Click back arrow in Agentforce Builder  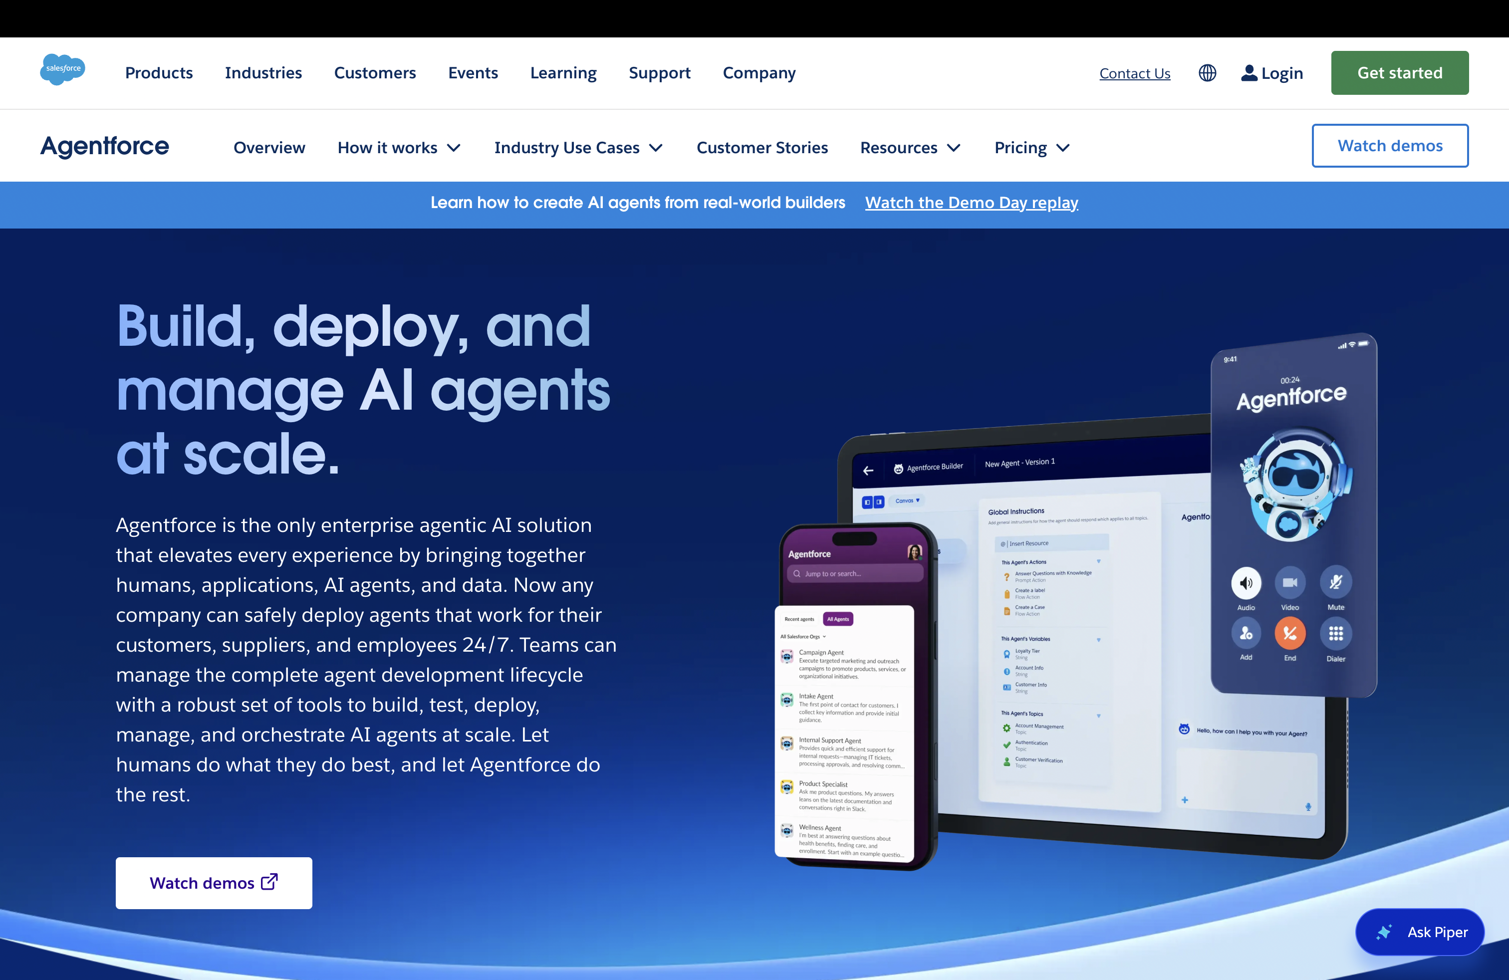(x=868, y=471)
